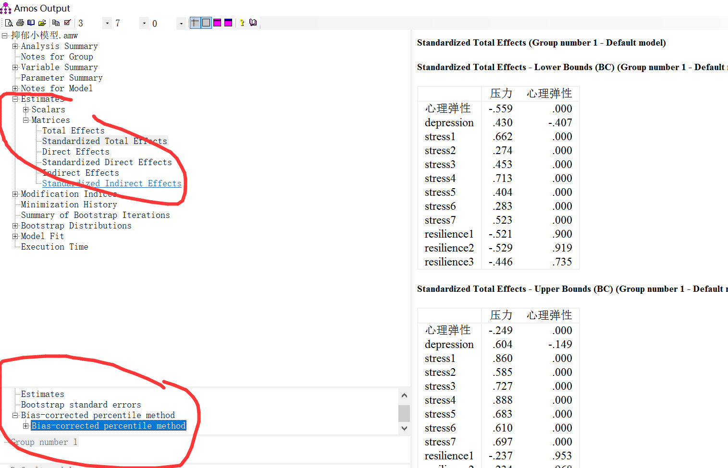Click the open folder icon
Image resolution: width=728 pixels, height=468 pixels.
[42, 23]
